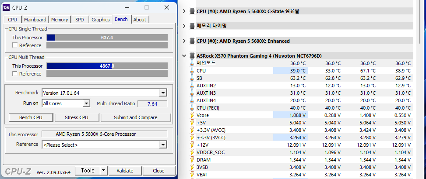Image resolution: width=426 pixels, height=179 pixels.
Task: Switch to the Mainboard tab
Action: [x=35, y=20]
